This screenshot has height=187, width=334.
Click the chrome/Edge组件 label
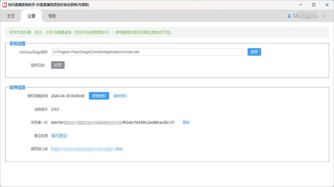(x=33, y=52)
